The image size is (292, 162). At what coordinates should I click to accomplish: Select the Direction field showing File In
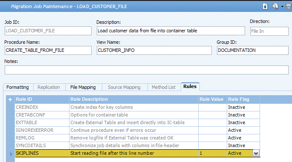269,31
